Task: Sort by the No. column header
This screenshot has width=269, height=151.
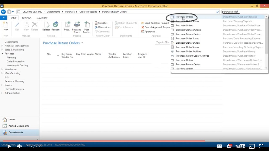Action: [49, 54]
